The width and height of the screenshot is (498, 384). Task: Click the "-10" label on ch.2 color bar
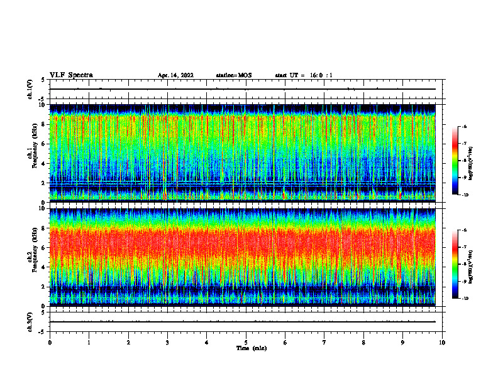click(465, 299)
